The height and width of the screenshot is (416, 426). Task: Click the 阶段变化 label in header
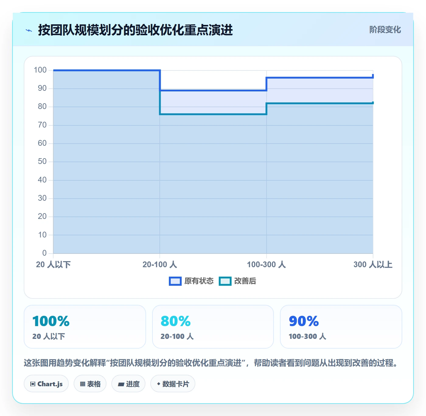point(385,30)
